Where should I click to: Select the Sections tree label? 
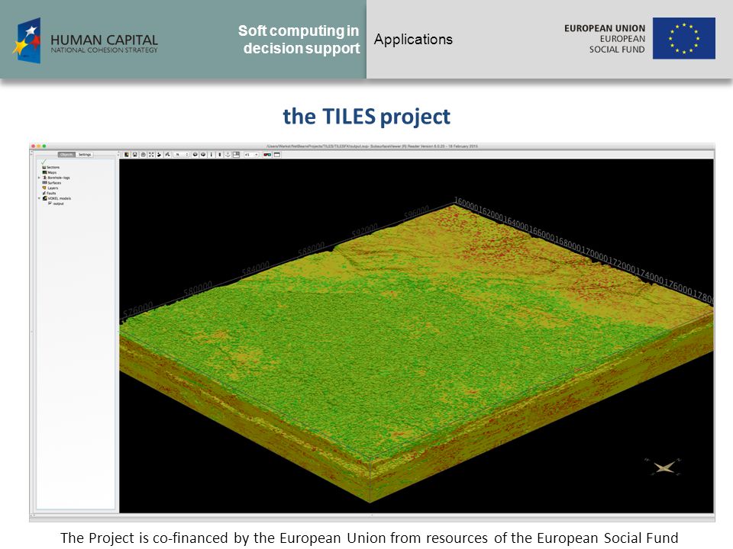click(x=53, y=167)
